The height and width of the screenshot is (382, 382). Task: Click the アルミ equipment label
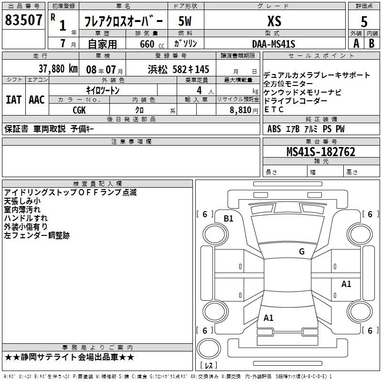[311, 128]
